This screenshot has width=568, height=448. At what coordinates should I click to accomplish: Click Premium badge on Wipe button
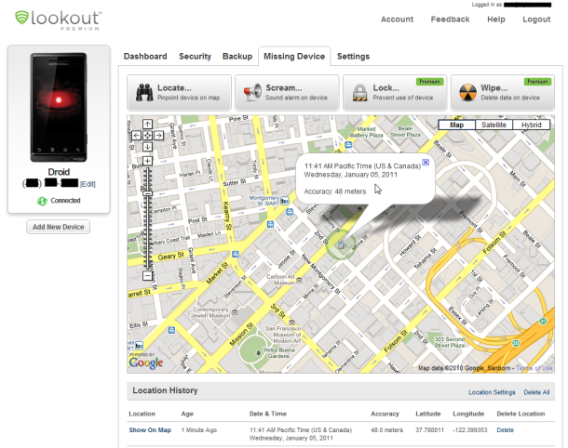click(537, 82)
